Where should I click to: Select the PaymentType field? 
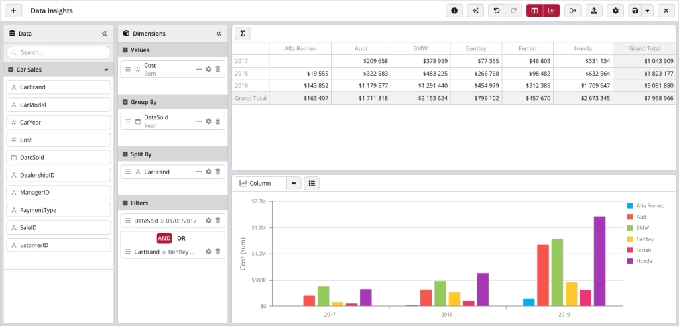(x=58, y=210)
